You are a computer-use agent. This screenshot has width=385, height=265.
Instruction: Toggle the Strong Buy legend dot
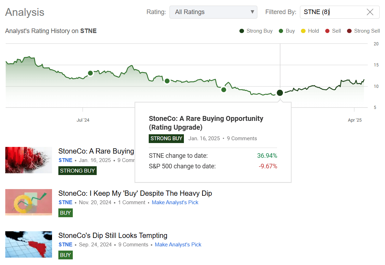coord(242,31)
